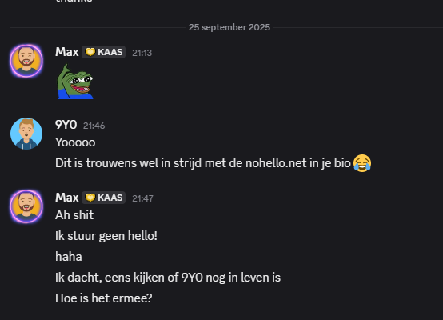Click the laughing-crying emoji after 'bio'
The width and height of the screenshot is (443, 320).
pyautogui.click(x=362, y=163)
